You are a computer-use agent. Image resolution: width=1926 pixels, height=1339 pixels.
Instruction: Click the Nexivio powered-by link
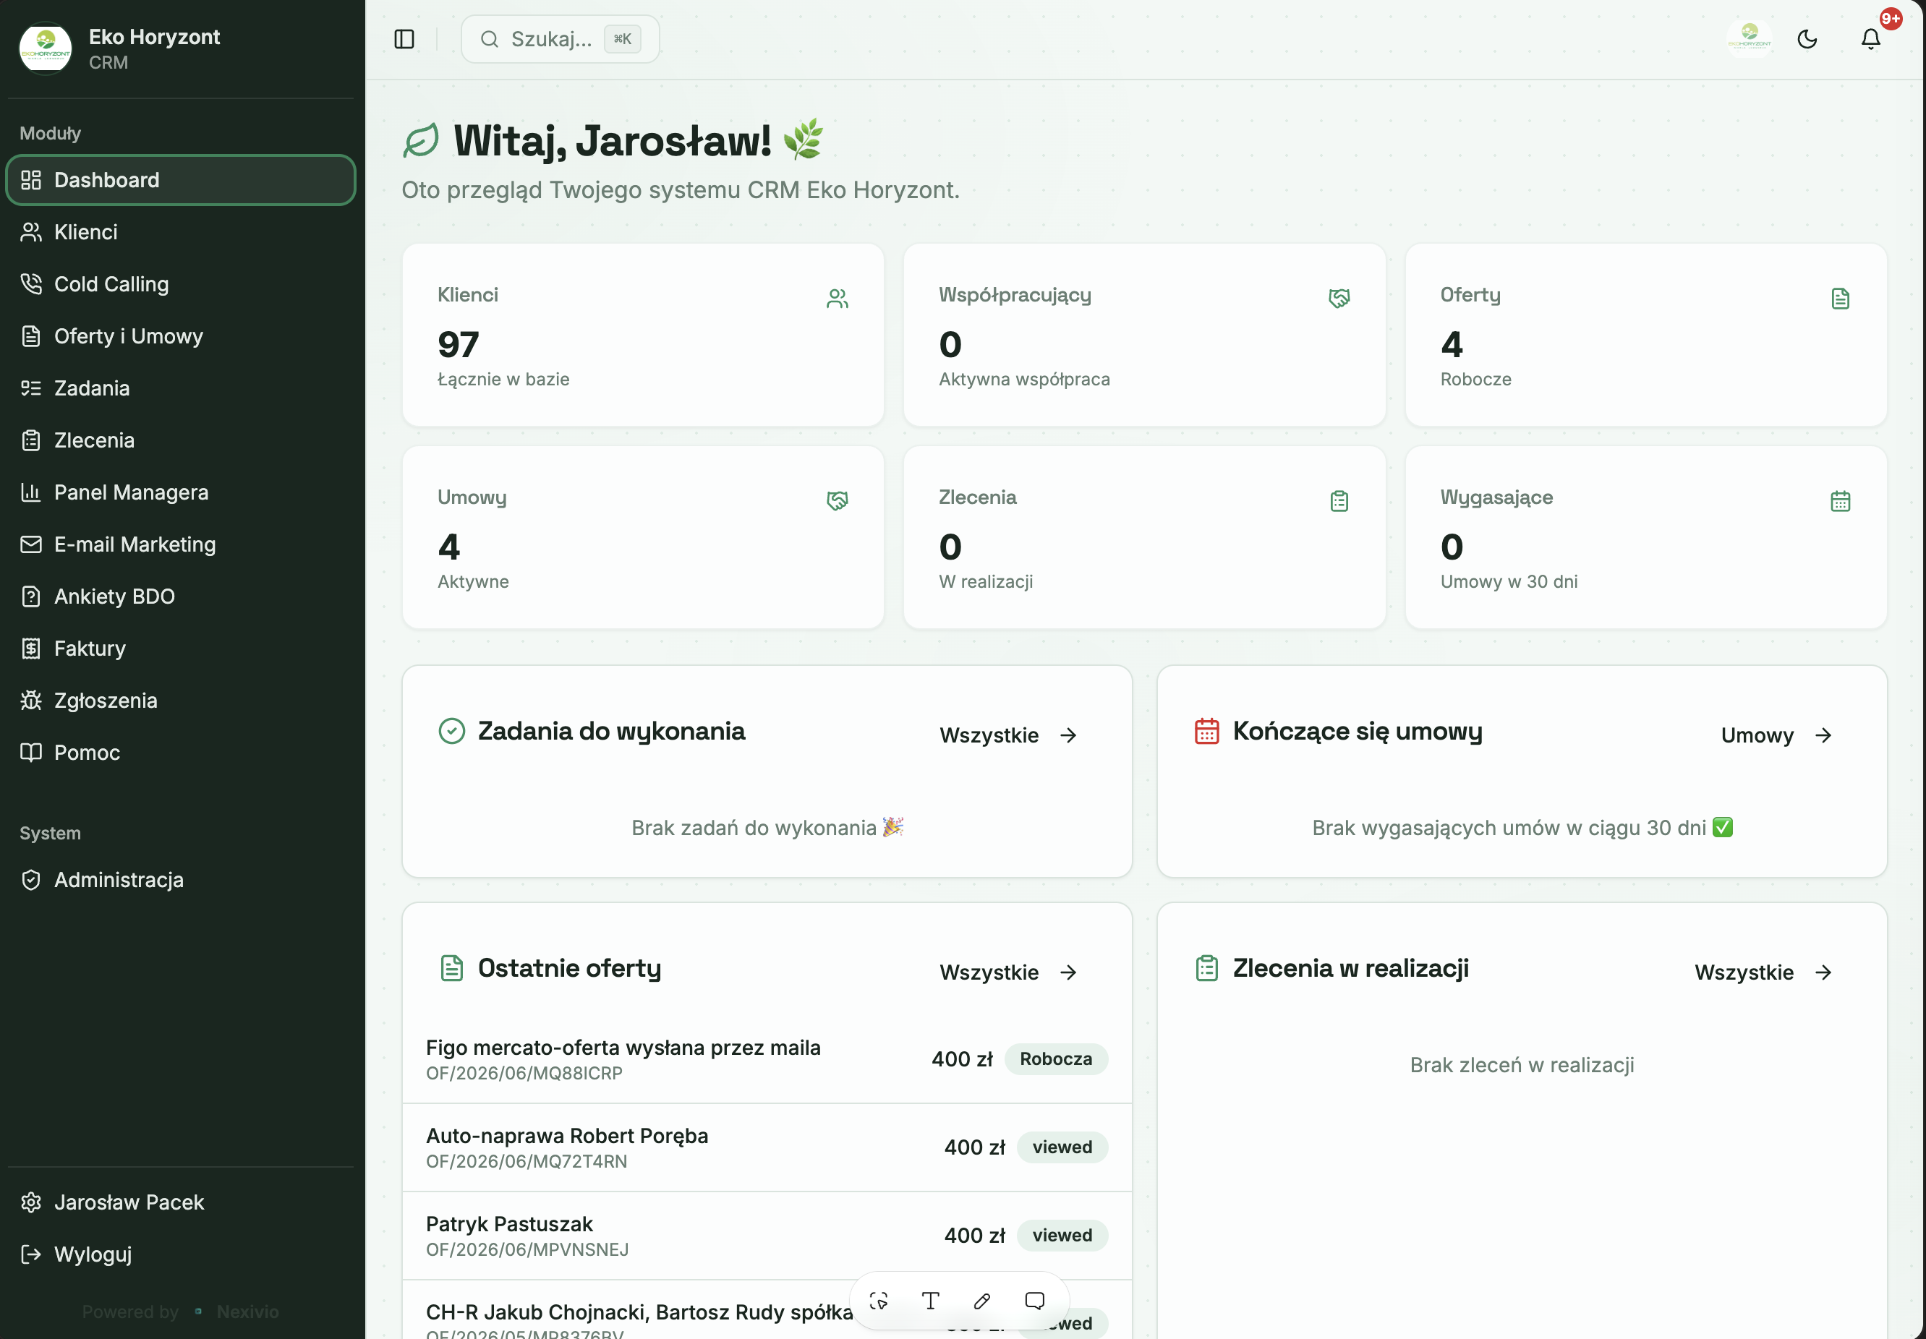(247, 1312)
